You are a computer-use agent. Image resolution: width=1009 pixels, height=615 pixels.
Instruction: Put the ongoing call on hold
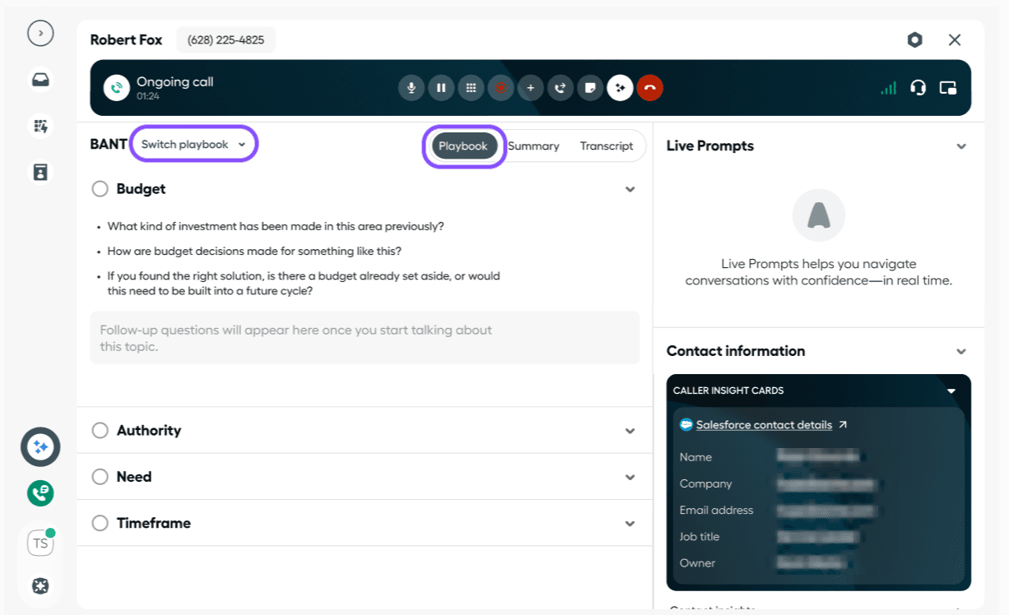pyautogui.click(x=441, y=88)
